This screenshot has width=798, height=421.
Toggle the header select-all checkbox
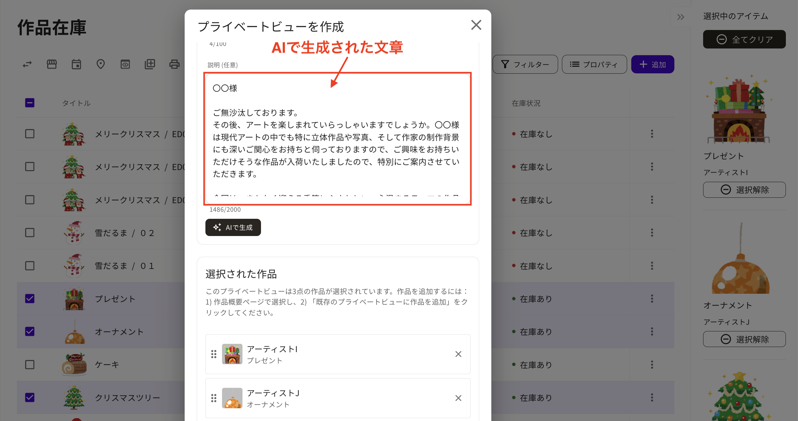click(x=30, y=103)
